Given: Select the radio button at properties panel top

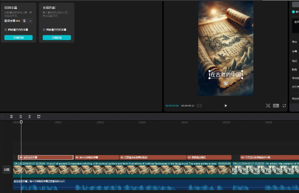Looking at the screenshot, I should coord(293,12).
